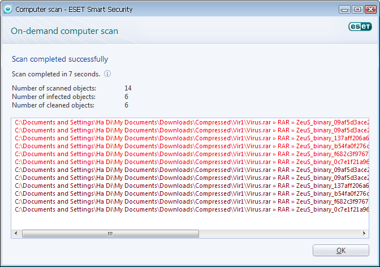The width and height of the screenshot is (380, 267).
Task: Maximize the Computer scan window
Action: pos(357,10)
